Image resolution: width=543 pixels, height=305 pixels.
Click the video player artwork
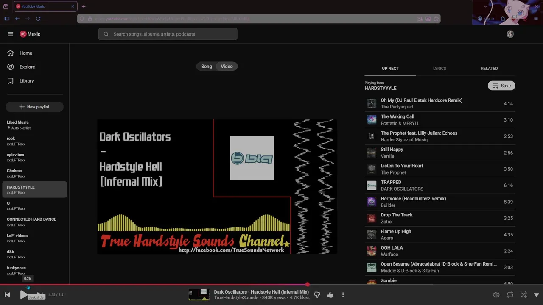(217, 187)
